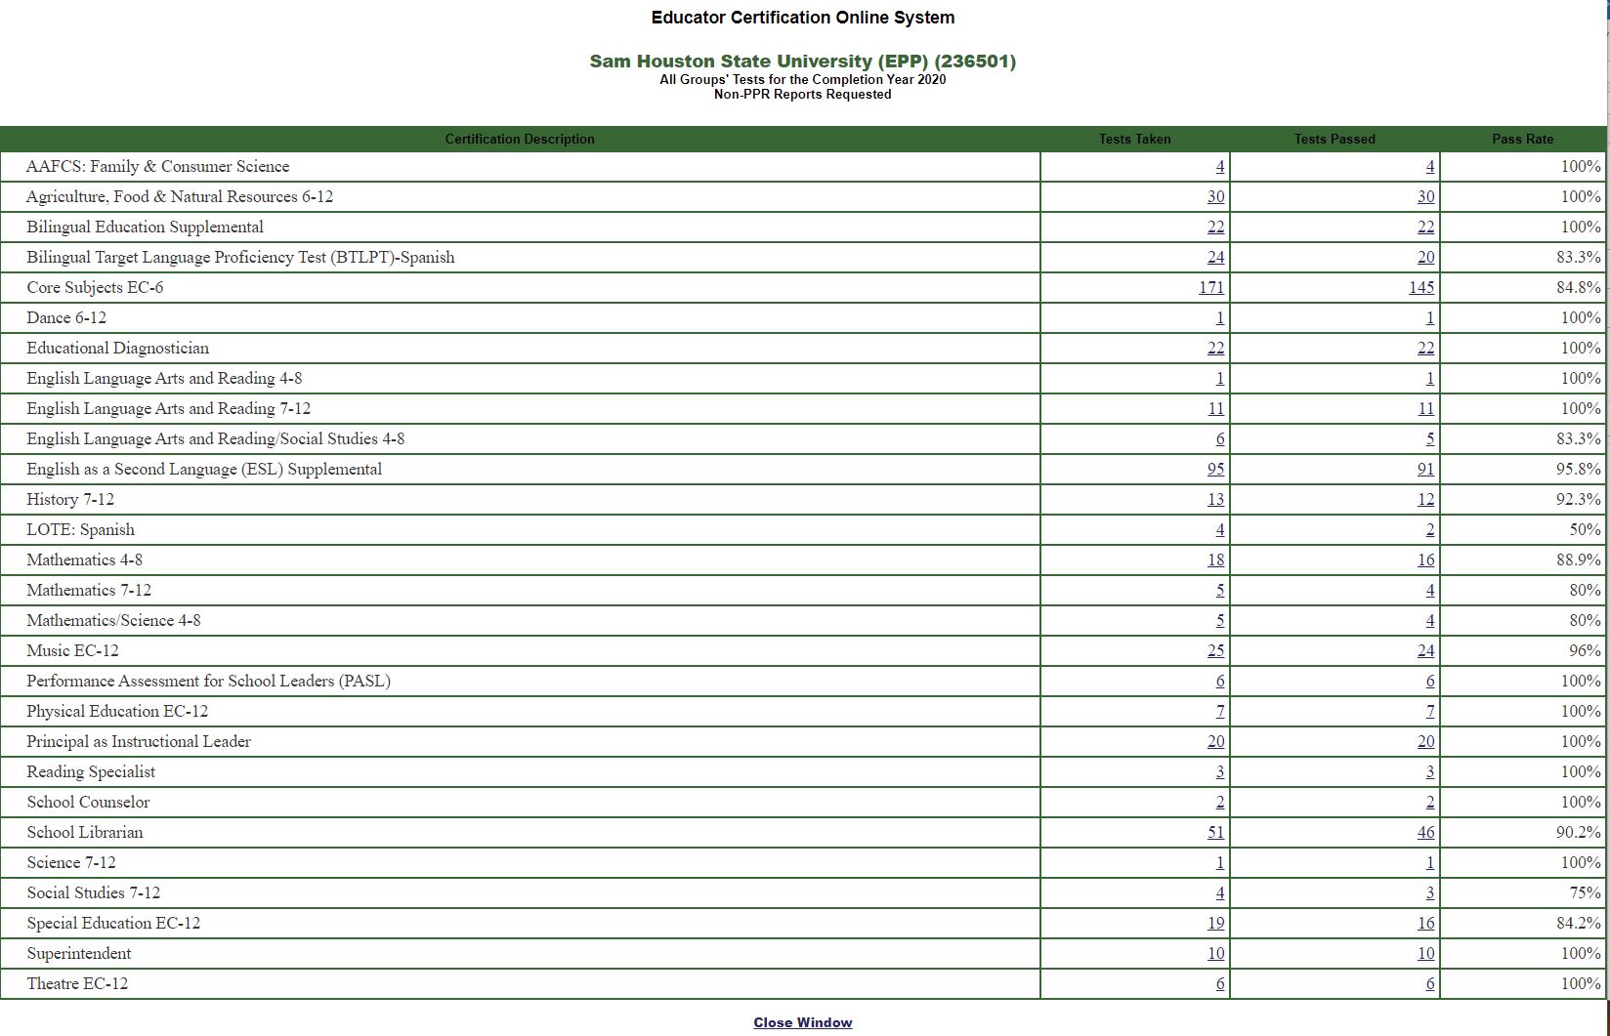This screenshot has height=1036, width=1610.
Task: Click the Pass Rate column header
Action: 1522,139
